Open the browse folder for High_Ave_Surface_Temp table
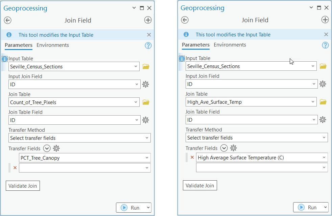This screenshot has height=216, width=332. [323, 102]
